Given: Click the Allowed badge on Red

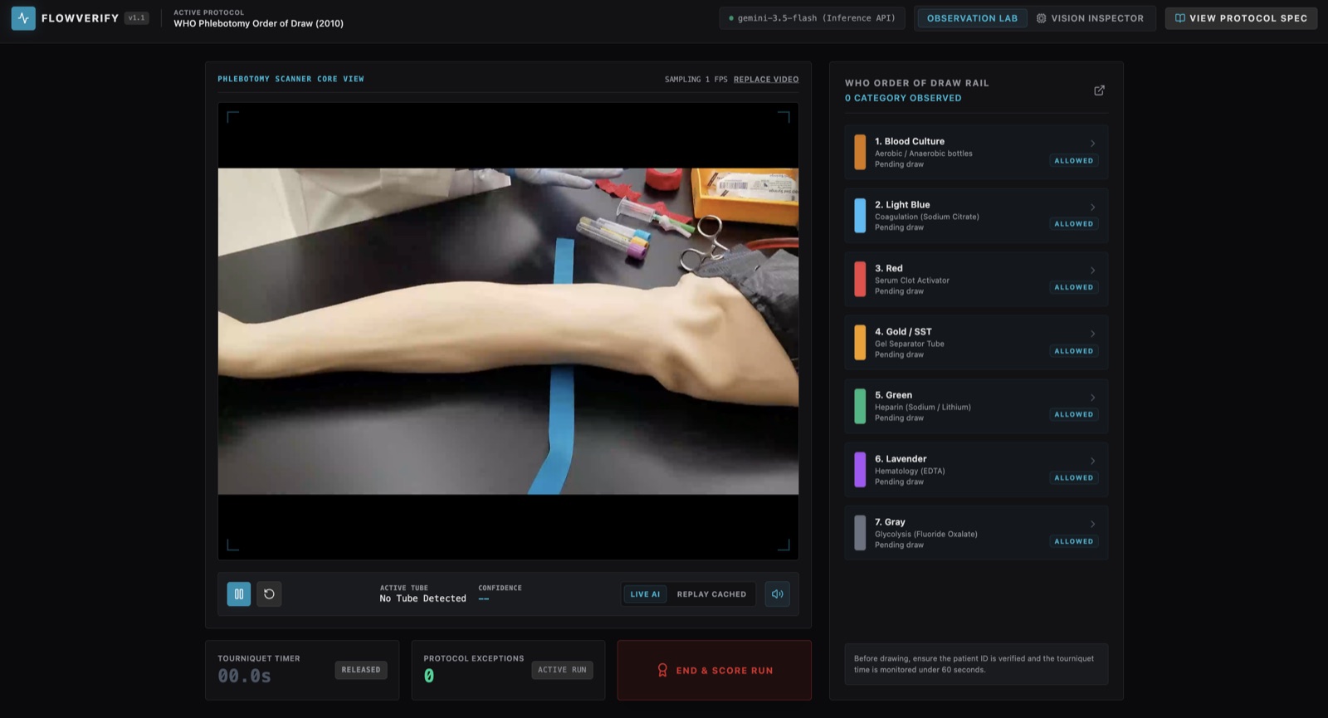Looking at the screenshot, I should [x=1073, y=287].
